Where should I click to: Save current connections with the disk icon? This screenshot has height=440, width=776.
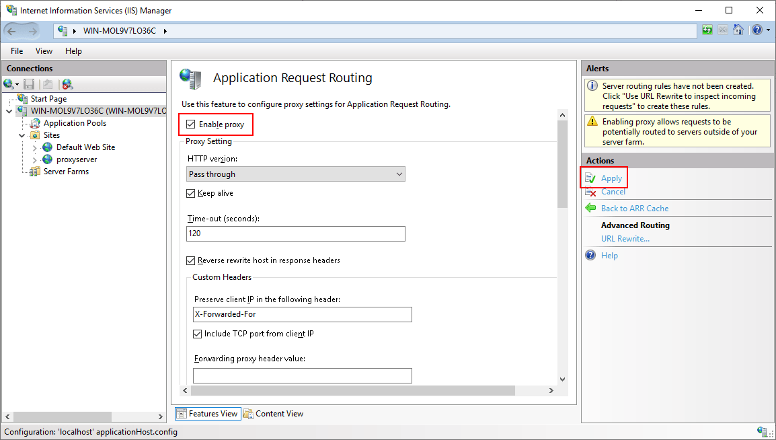28,83
